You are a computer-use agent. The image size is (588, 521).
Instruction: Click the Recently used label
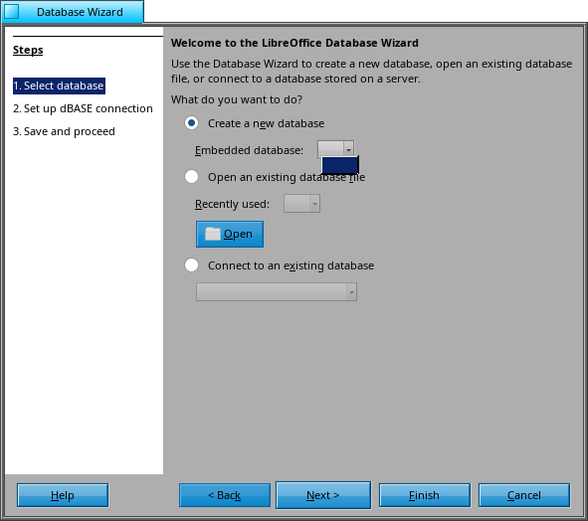pos(232,204)
